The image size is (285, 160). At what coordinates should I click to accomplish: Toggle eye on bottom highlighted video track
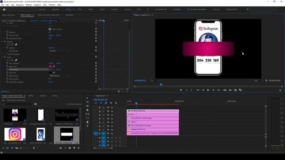[x=112, y=133]
